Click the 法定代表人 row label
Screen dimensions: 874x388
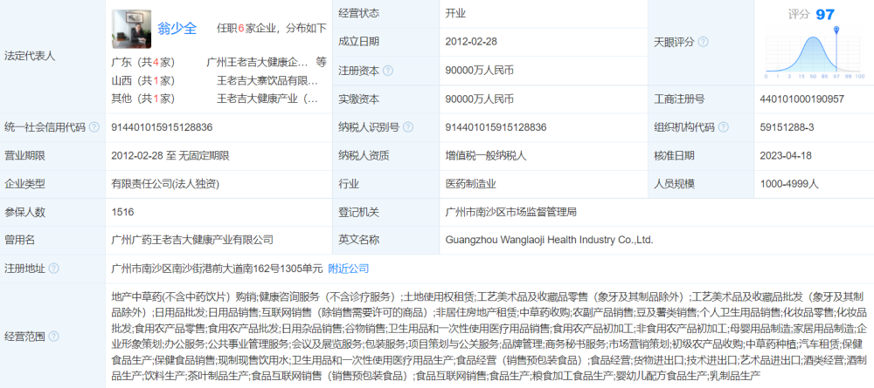pos(30,56)
